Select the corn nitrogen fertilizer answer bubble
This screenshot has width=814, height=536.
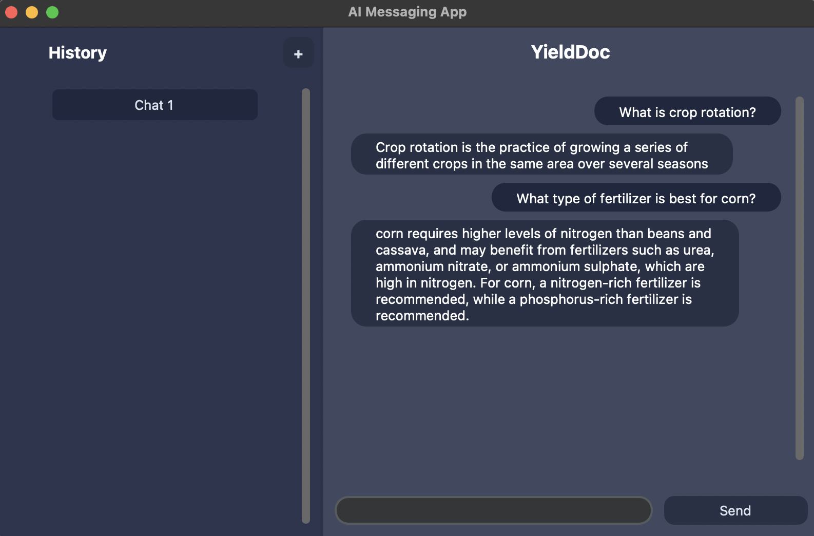545,274
